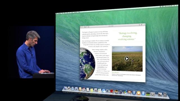
Task: Open the Trash in the Dock
Action: [x=165, y=95]
